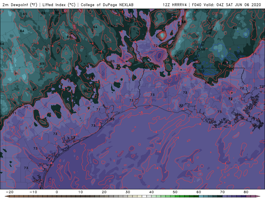Click the "-10" tick label on color scale

click(x=33, y=192)
